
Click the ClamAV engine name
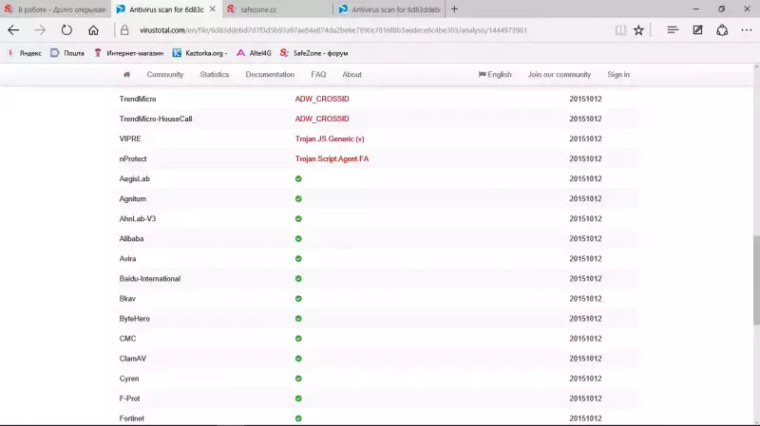point(132,359)
